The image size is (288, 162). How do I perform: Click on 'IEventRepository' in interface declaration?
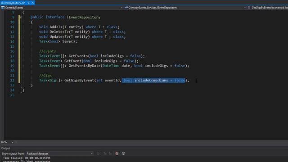[83, 17]
